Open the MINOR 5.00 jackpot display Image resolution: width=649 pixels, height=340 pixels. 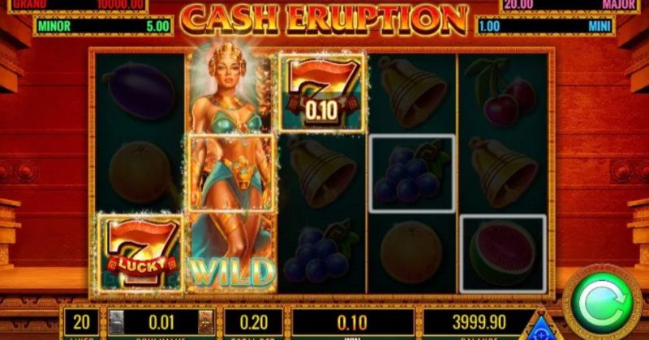click(104, 27)
